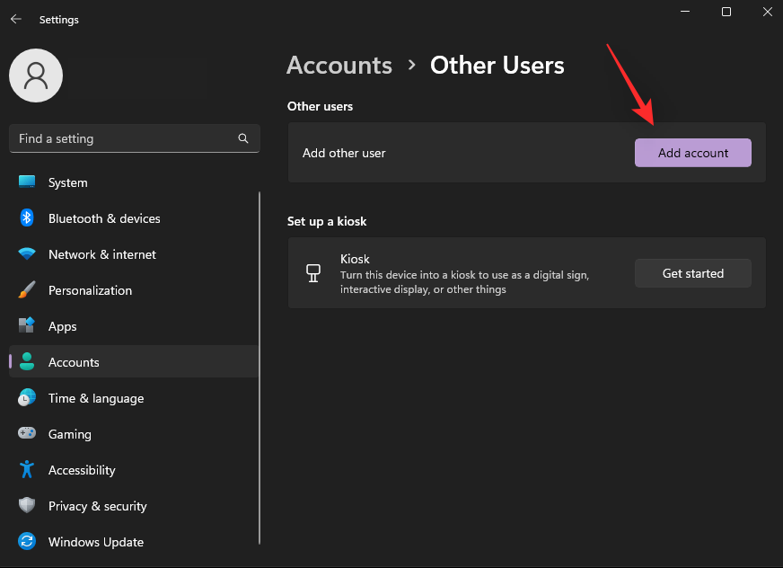Select Windows Update from the sidebar menu
783x568 pixels.
pos(96,542)
